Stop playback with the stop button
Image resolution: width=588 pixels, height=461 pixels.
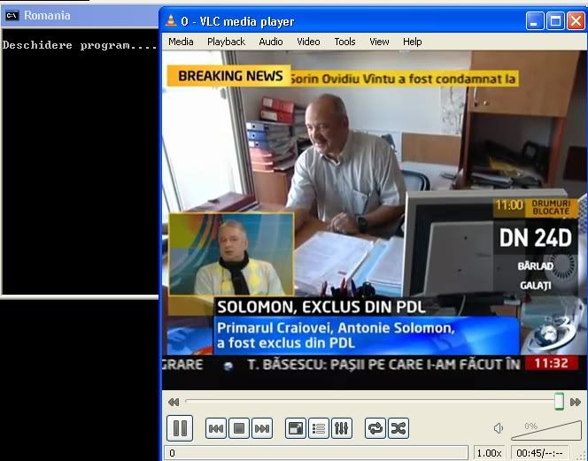pos(238,429)
